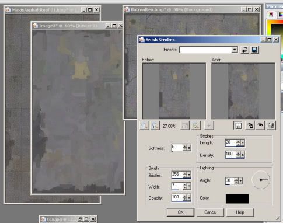This screenshot has width=283, height=223.
Task: Click the navigate preview crosshair button
Action: point(209,126)
